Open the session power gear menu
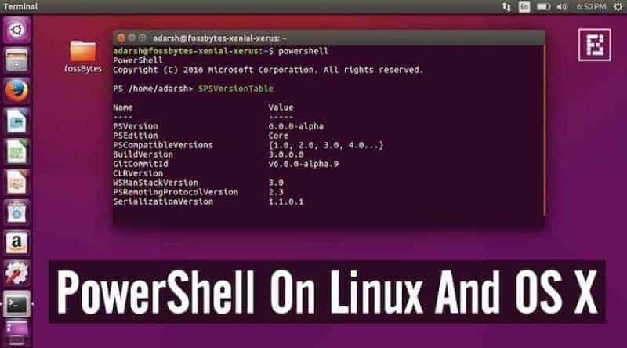The image size is (627, 348). [x=618, y=7]
